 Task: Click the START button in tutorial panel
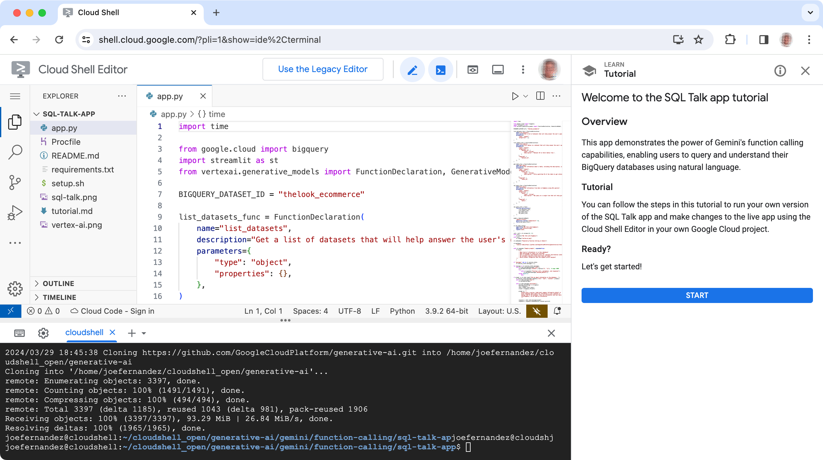coord(696,295)
